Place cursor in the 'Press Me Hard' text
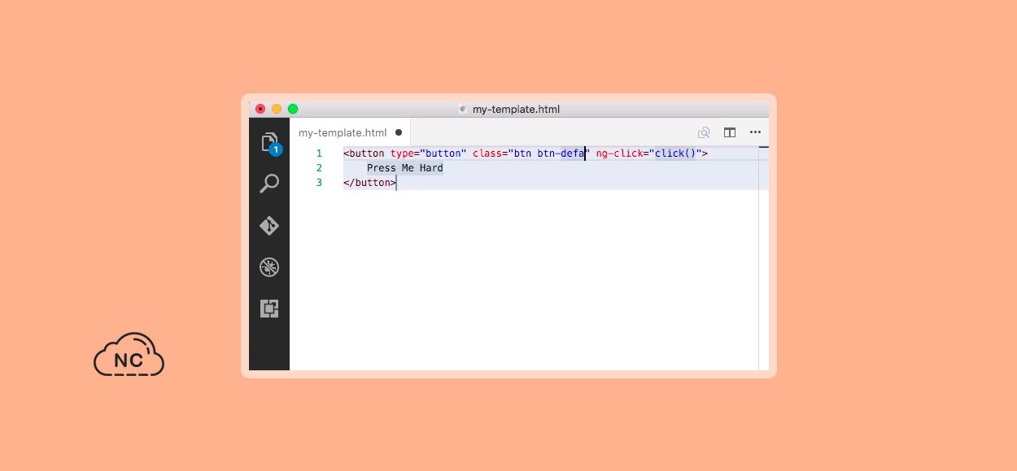This screenshot has width=1017, height=471. pos(404,168)
